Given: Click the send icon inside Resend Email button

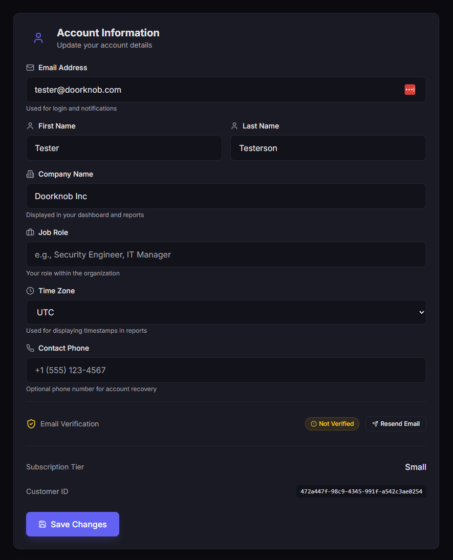Looking at the screenshot, I should (374, 423).
